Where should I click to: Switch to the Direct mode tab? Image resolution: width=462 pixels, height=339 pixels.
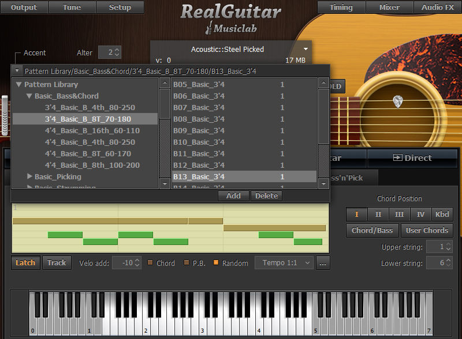(x=412, y=158)
